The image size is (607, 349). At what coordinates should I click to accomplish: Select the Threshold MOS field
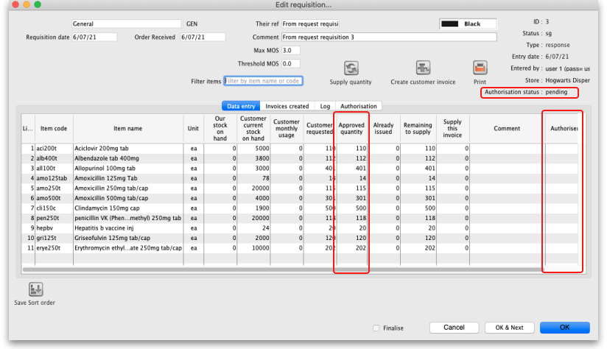pos(290,63)
